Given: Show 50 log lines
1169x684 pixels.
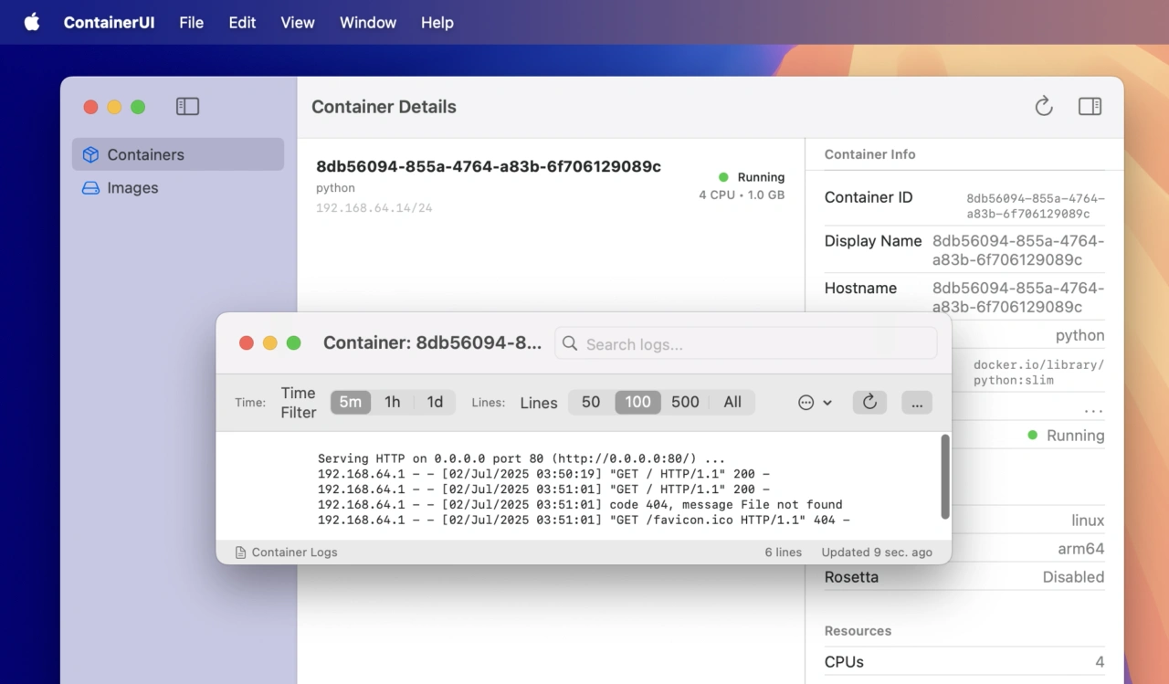Looking at the screenshot, I should tap(591, 402).
